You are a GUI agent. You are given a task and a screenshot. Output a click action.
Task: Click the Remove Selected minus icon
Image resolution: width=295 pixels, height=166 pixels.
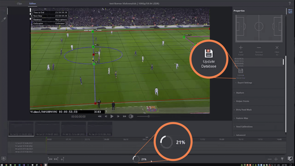click(259, 48)
